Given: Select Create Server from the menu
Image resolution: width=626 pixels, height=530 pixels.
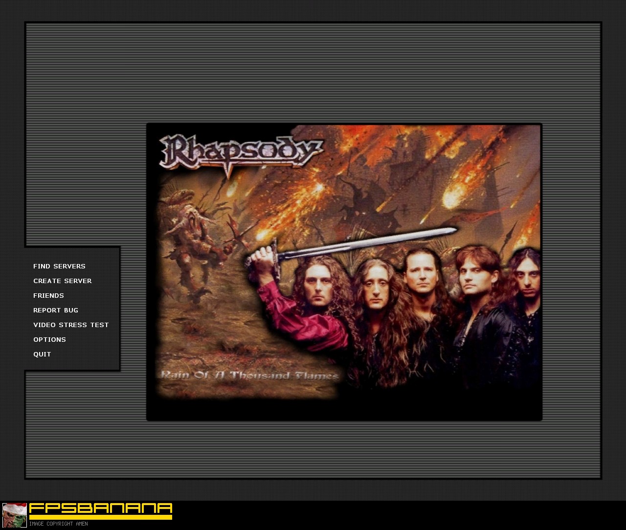Looking at the screenshot, I should pos(63,281).
